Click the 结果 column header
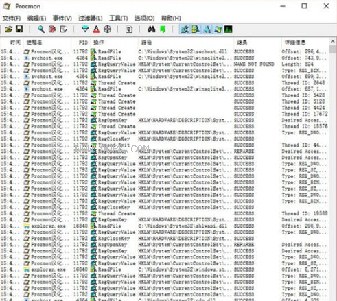Image resolution: width=337 pixels, height=301 pixels. click(257, 43)
